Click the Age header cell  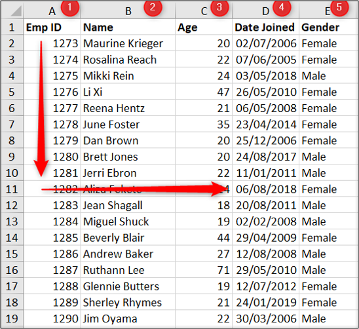tap(204, 27)
